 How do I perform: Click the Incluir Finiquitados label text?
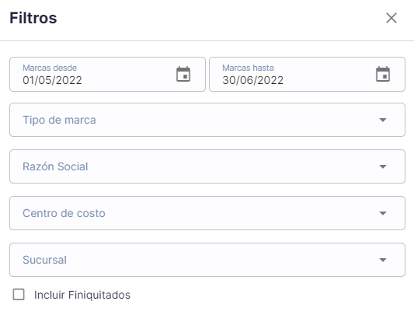pos(82,295)
